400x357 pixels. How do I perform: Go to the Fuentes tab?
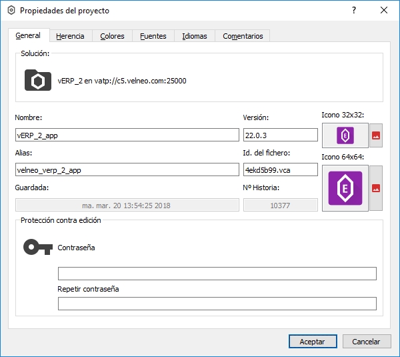153,36
